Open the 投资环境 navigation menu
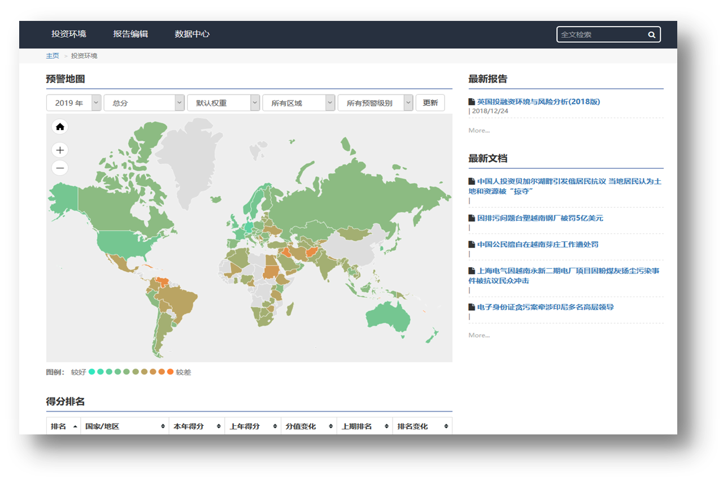 click(x=69, y=34)
